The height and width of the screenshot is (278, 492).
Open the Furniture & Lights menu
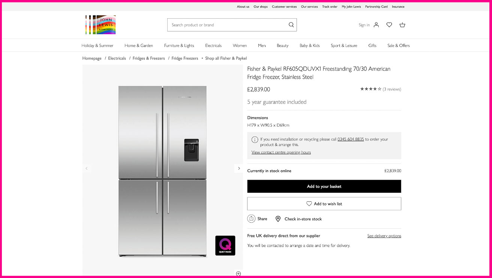(179, 46)
